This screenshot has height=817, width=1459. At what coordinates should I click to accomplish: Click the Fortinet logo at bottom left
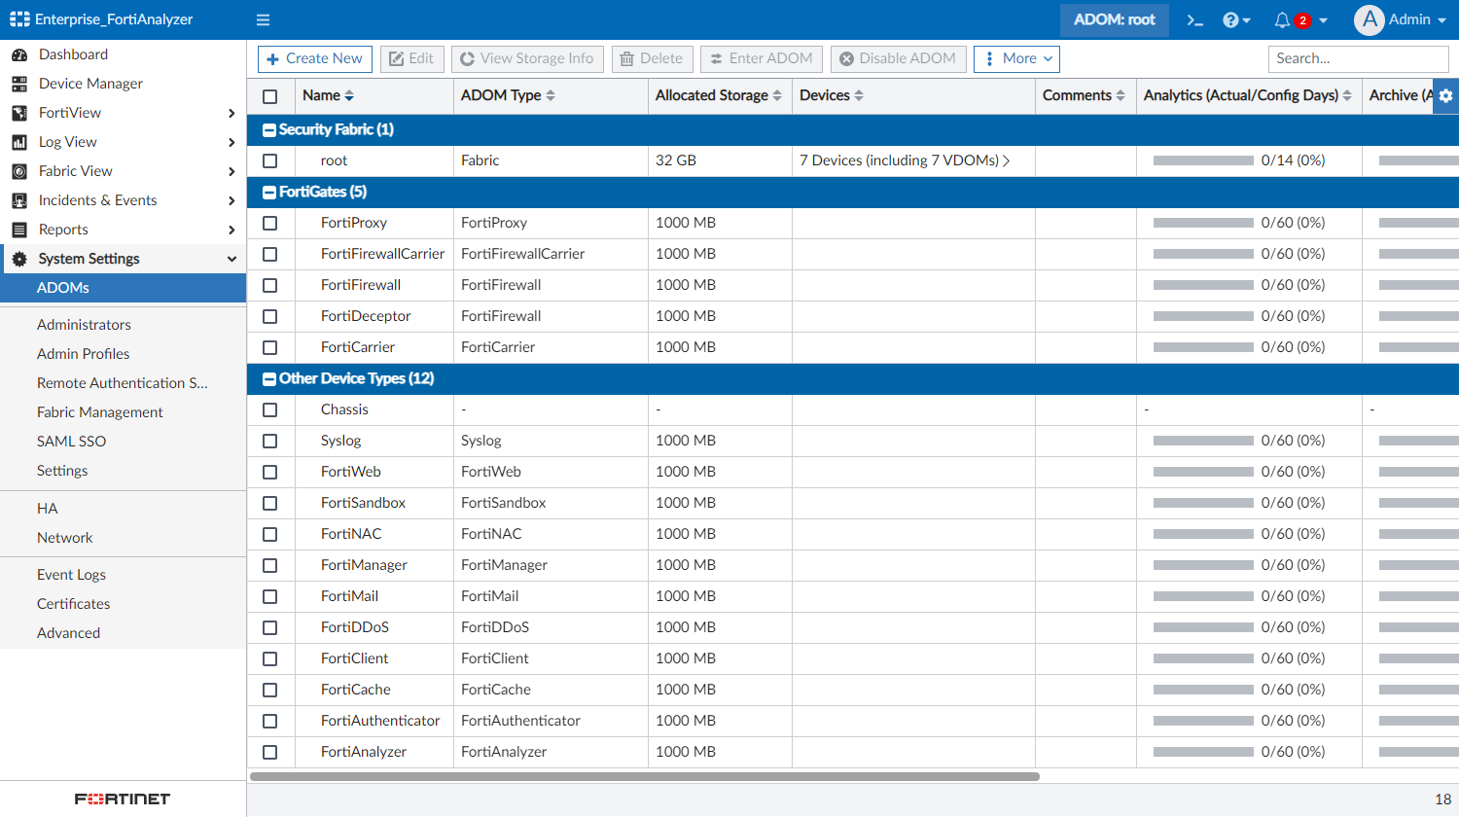pos(121,799)
